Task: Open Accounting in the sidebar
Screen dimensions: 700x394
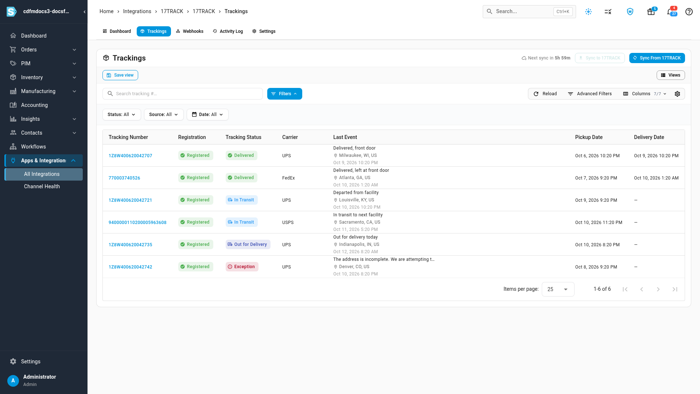Action: (44, 105)
